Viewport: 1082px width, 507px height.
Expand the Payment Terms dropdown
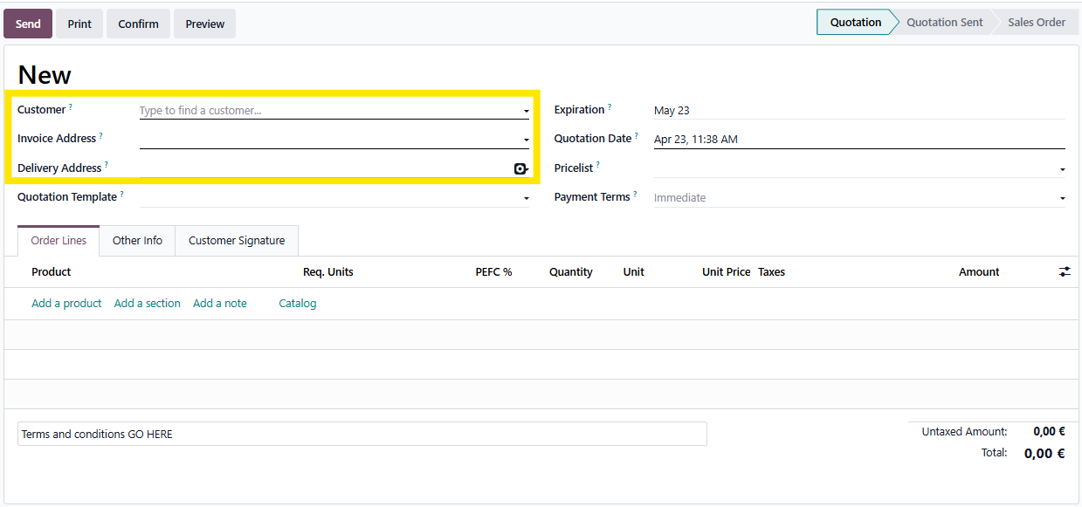coord(1062,198)
